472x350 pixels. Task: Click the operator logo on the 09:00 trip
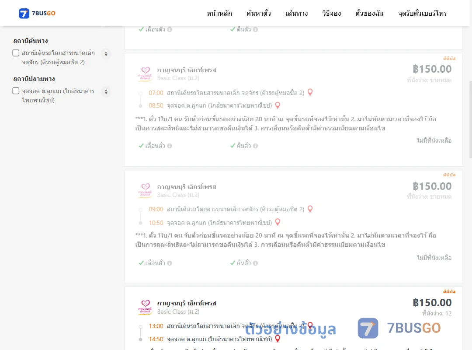coord(145,191)
